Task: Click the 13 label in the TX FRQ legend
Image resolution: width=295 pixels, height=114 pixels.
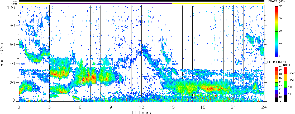Action: point(280,86)
